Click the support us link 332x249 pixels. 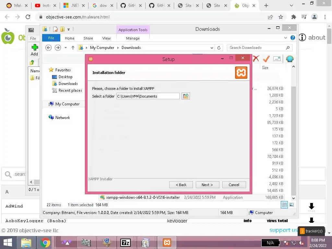pos(283,230)
